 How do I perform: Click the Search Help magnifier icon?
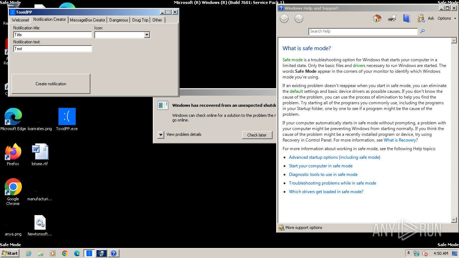click(x=422, y=31)
